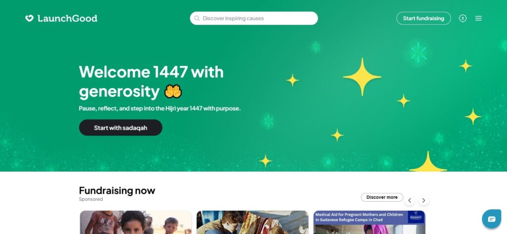The image size is (507, 234).
Task: Click the Sponsored label under Fundraising now
Action: point(91,199)
